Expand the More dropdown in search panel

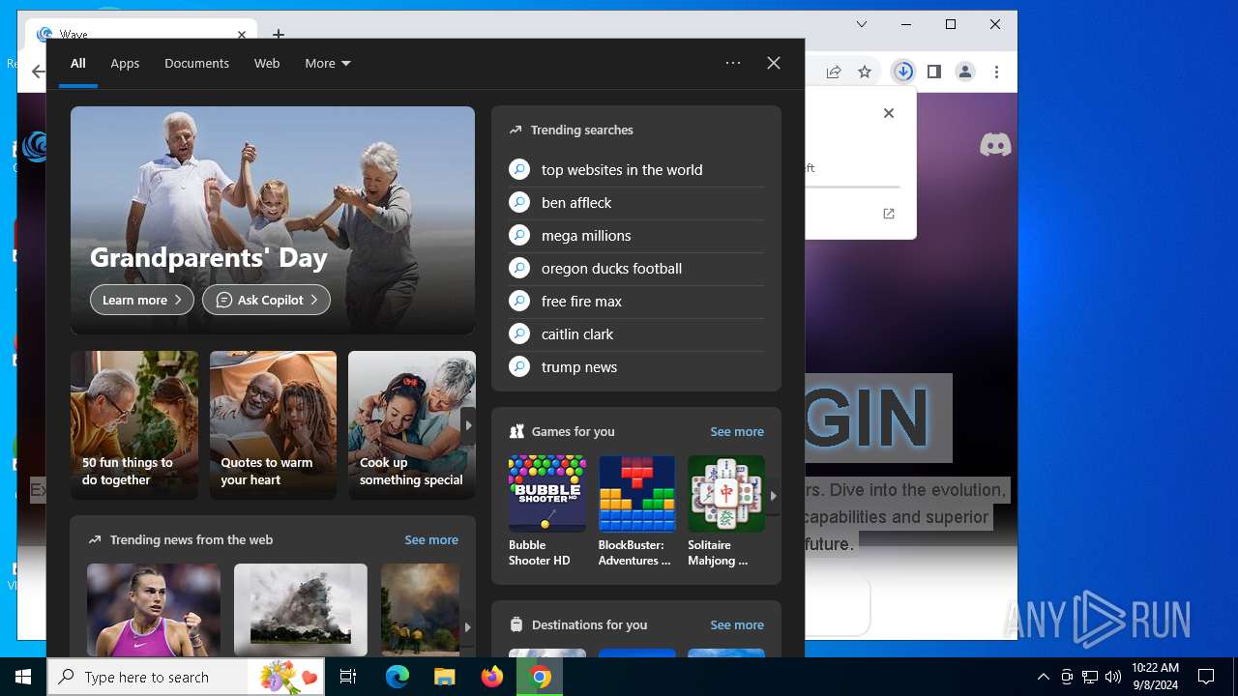[328, 63]
